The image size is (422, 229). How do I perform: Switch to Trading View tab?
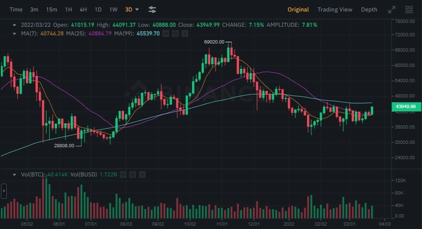click(334, 9)
